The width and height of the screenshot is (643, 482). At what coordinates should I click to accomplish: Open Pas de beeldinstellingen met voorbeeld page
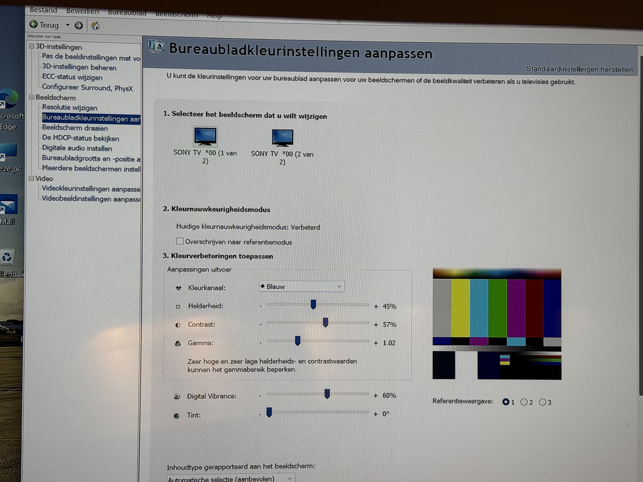[x=91, y=57]
